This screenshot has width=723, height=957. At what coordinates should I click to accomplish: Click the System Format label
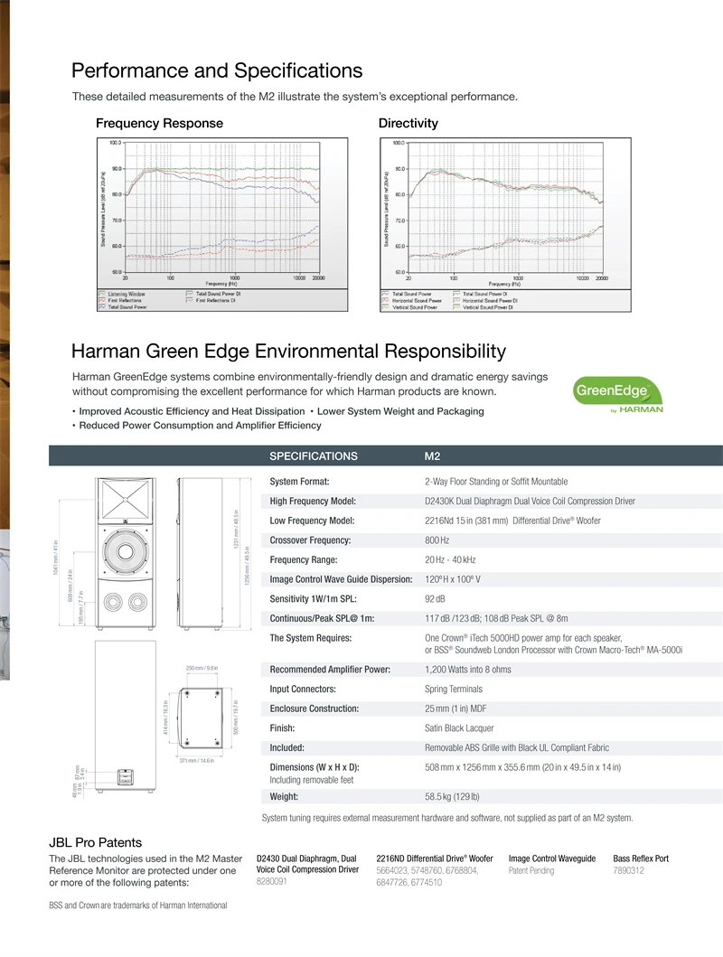click(x=299, y=482)
